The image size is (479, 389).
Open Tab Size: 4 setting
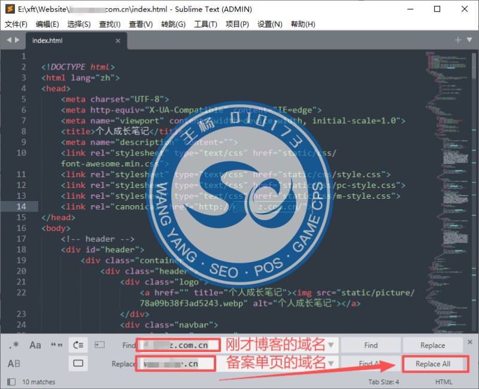click(383, 382)
